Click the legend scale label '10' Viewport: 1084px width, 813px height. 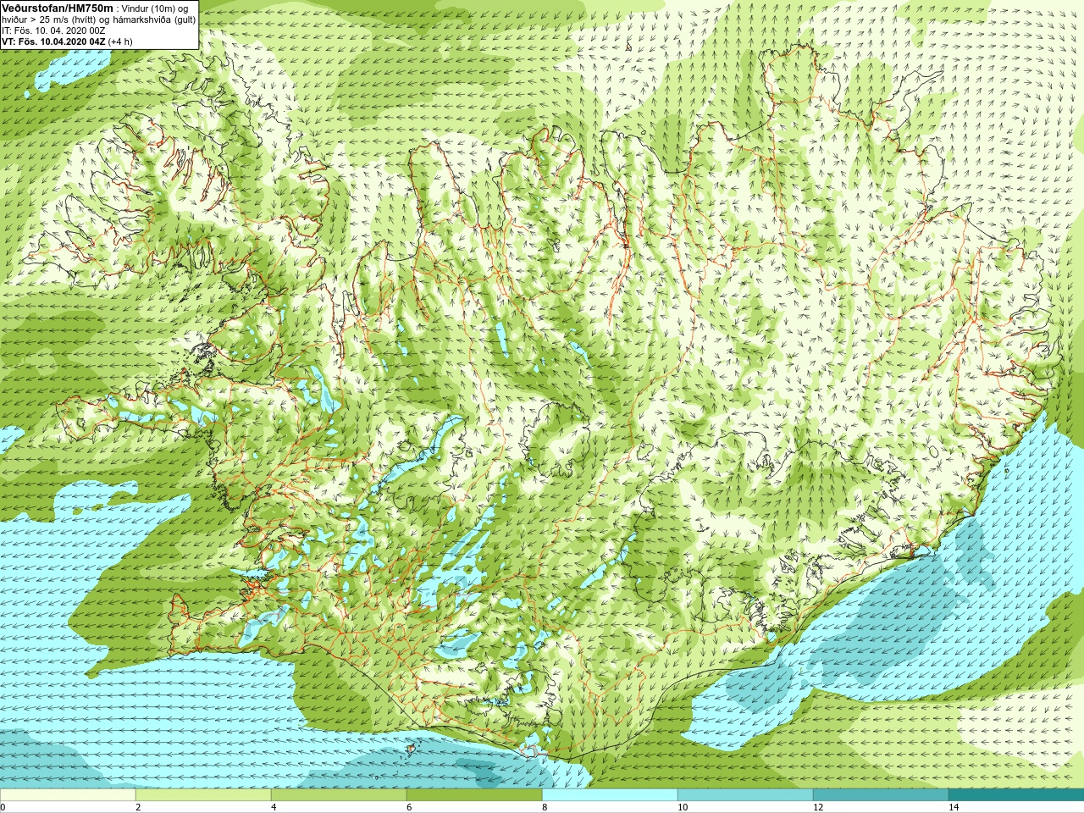[x=683, y=807]
